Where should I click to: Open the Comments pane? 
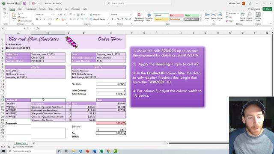254,9
